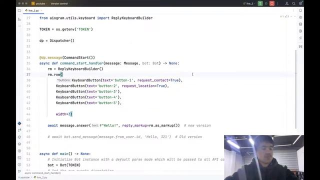Image resolution: width=320 pixels, height=180 pixels.
Task: Open Search Everywhere magnifier icon
Action: [x=293, y=3]
